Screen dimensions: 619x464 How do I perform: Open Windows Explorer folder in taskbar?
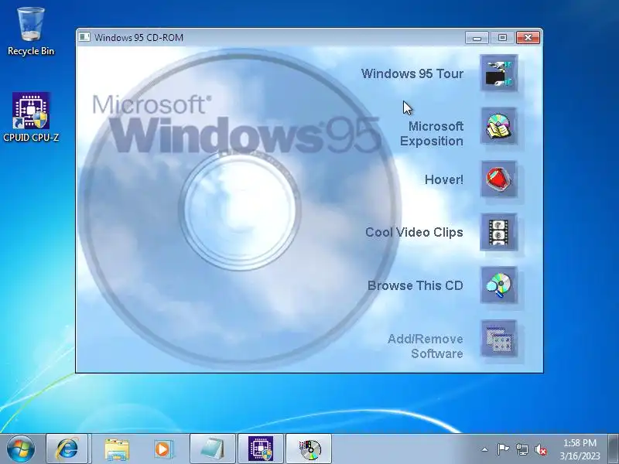point(117,449)
